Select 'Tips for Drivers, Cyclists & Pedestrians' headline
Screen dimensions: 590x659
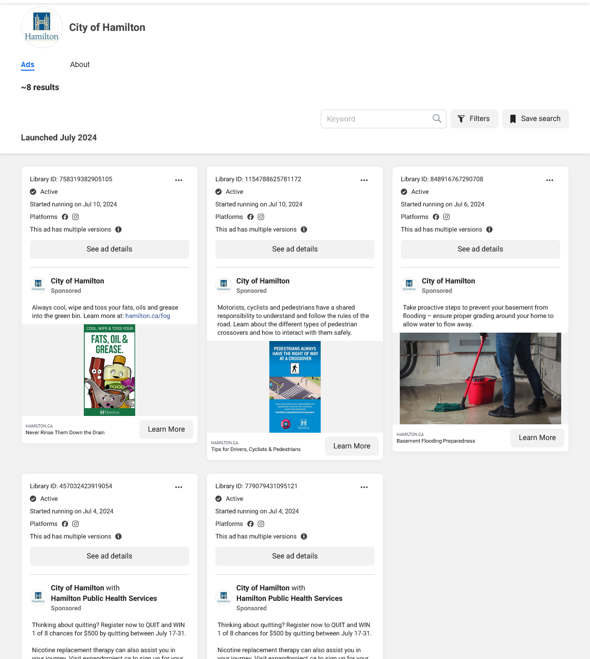[256, 449]
